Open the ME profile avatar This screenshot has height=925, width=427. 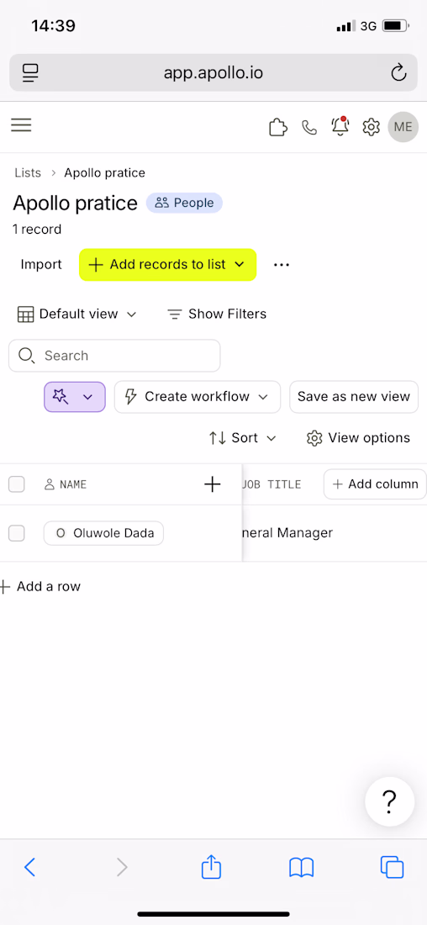(403, 127)
